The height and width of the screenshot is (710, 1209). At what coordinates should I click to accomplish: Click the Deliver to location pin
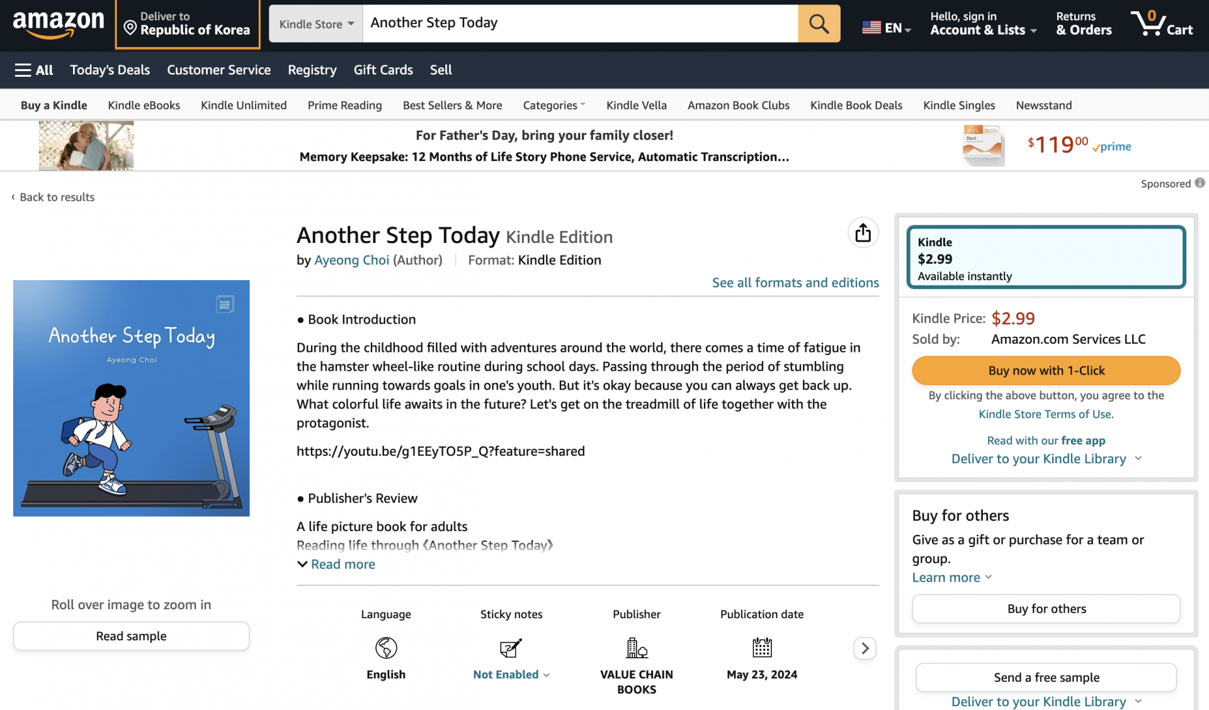click(x=130, y=28)
